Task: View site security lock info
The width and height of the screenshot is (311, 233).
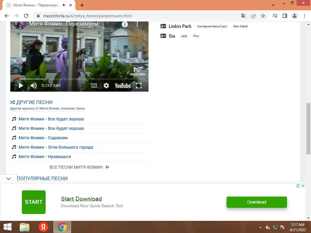Action: click(x=38, y=16)
